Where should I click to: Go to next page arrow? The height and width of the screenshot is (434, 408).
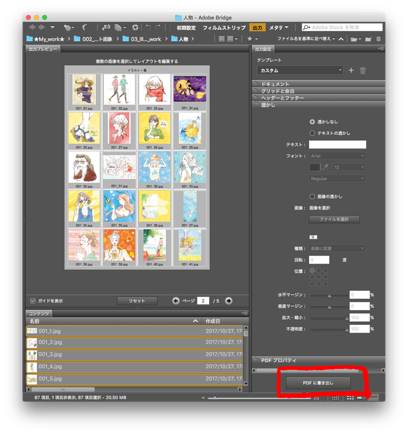click(229, 300)
